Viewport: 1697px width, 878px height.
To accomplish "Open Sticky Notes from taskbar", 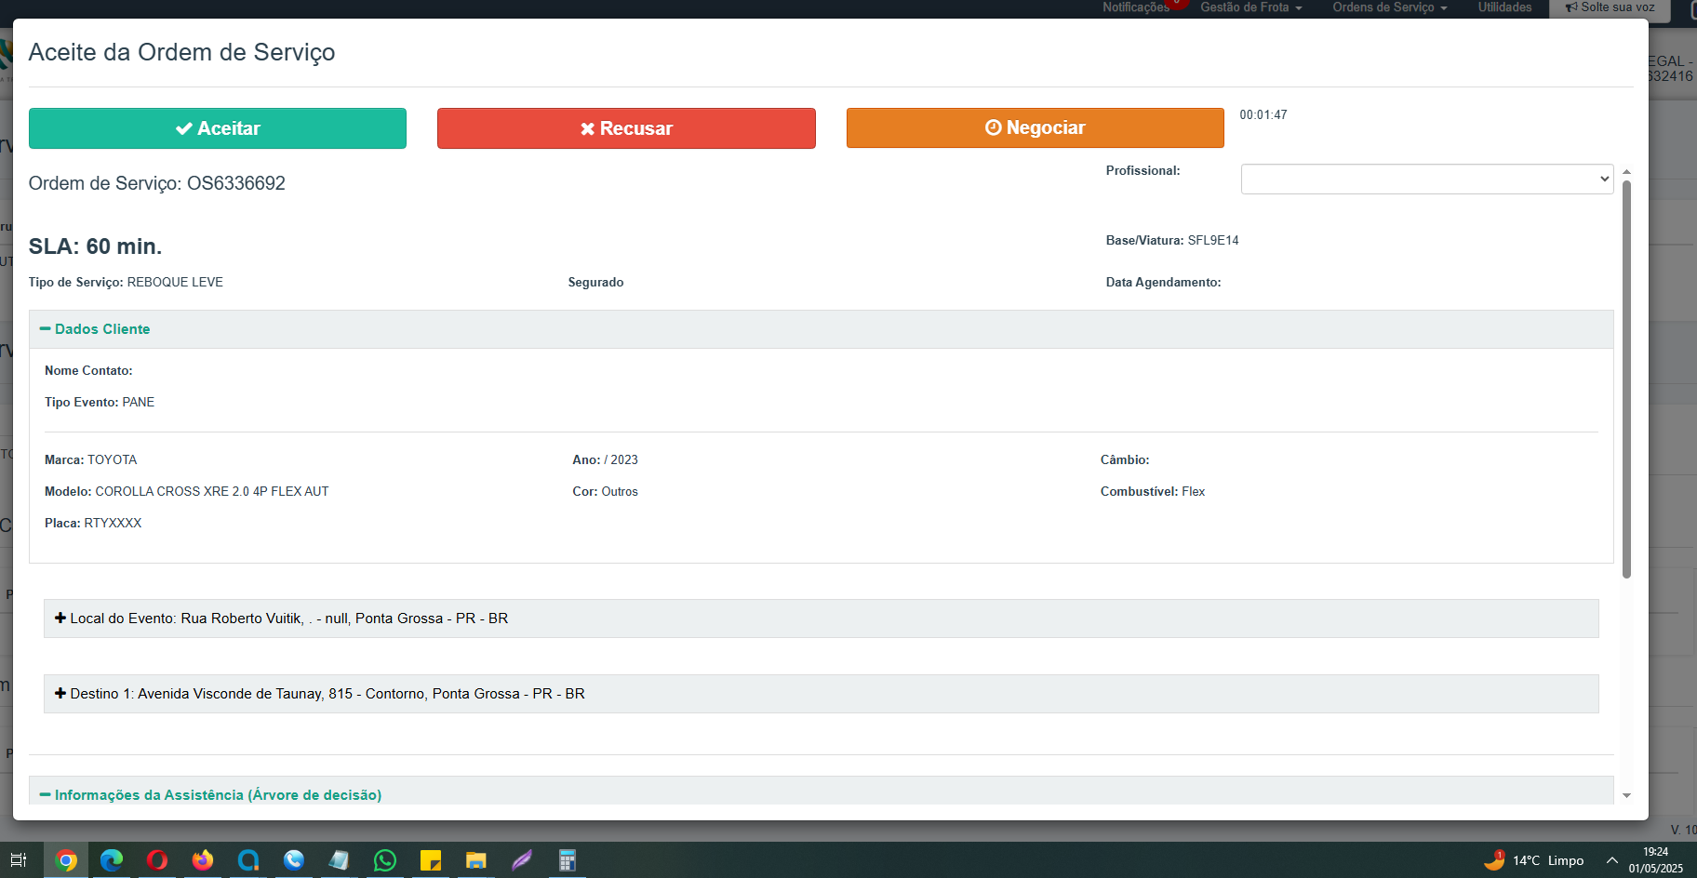I will [431, 860].
